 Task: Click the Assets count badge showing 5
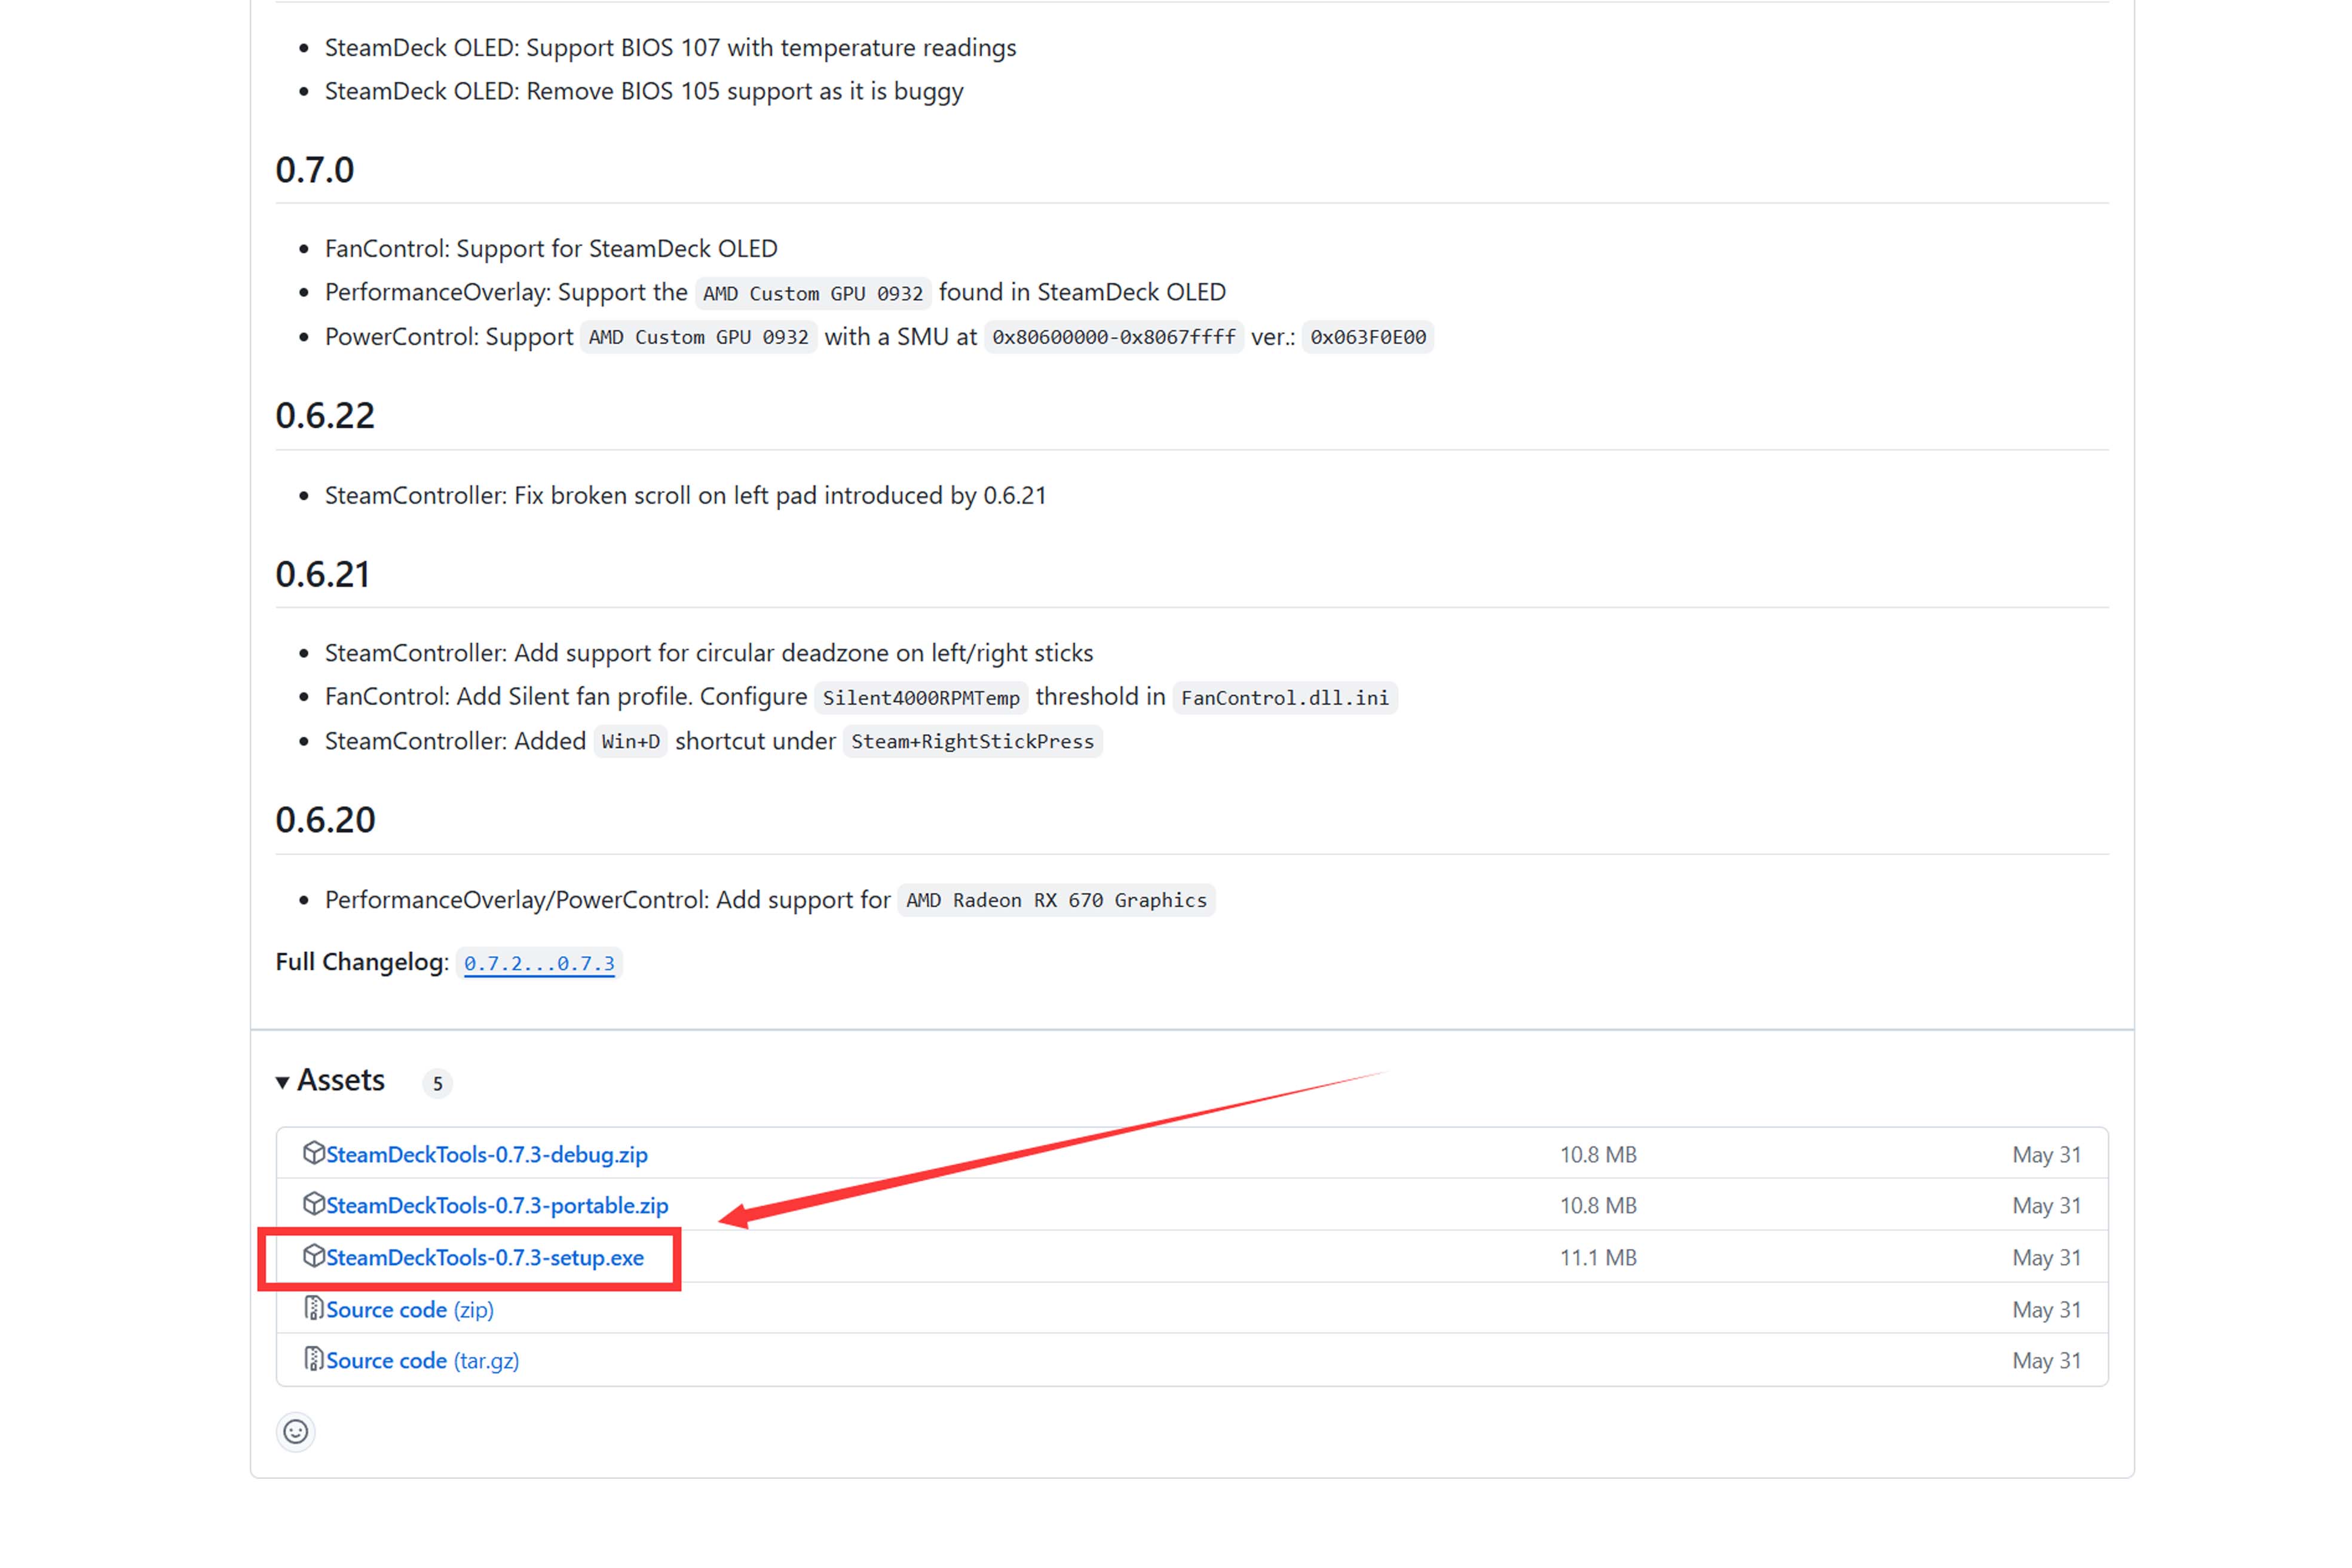437,1084
